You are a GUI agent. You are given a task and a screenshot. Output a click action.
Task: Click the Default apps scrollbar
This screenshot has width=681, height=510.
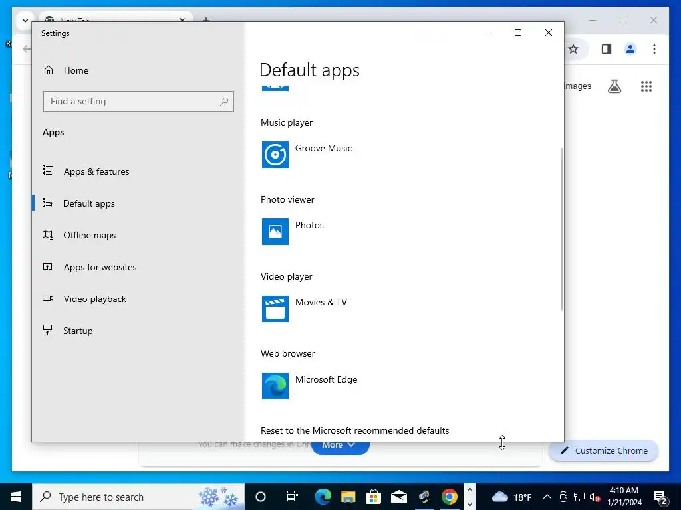(x=561, y=229)
